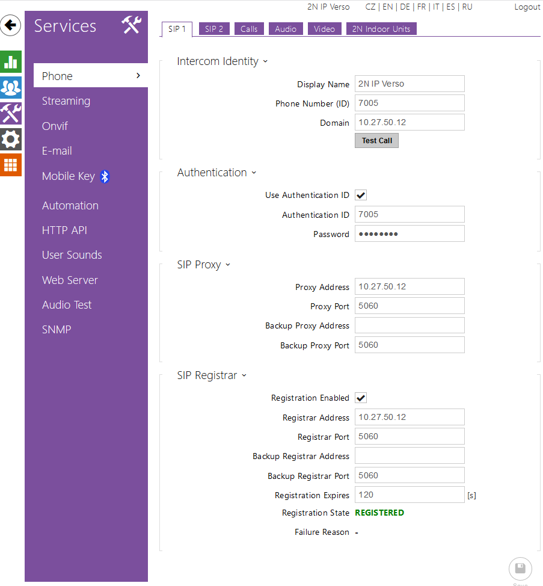
Task: Click the Logout link
Action: tap(527, 7)
